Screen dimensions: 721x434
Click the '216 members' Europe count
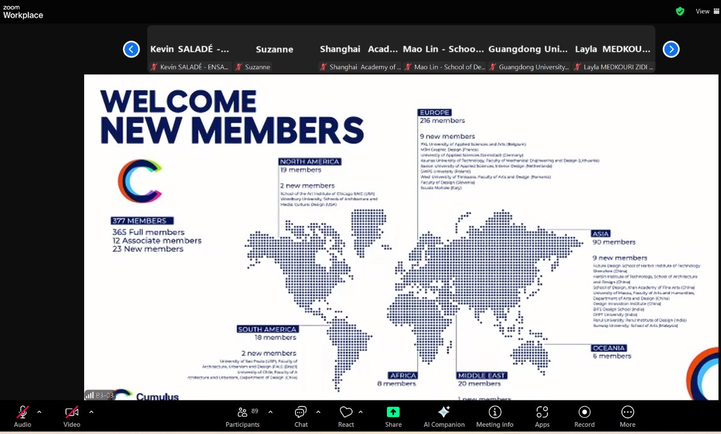point(442,121)
